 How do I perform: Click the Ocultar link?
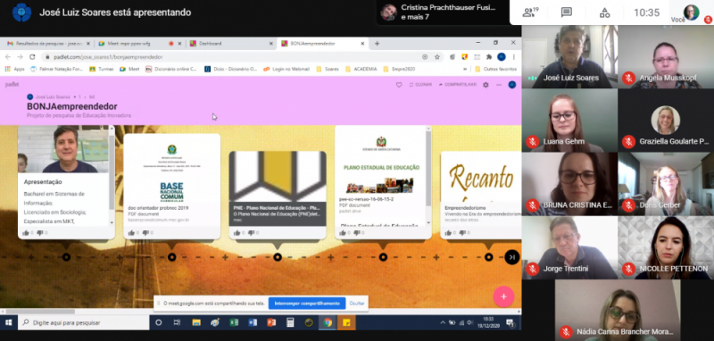click(357, 304)
